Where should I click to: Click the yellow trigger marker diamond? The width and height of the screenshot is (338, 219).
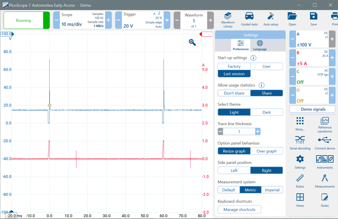click(50, 105)
